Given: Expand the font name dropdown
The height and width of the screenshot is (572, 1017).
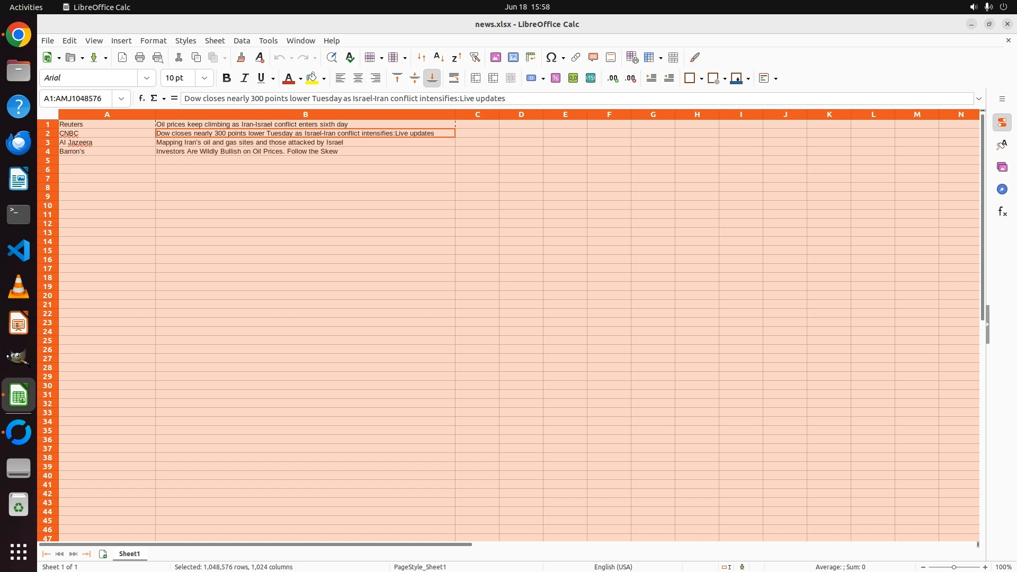Looking at the screenshot, I should (147, 78).
